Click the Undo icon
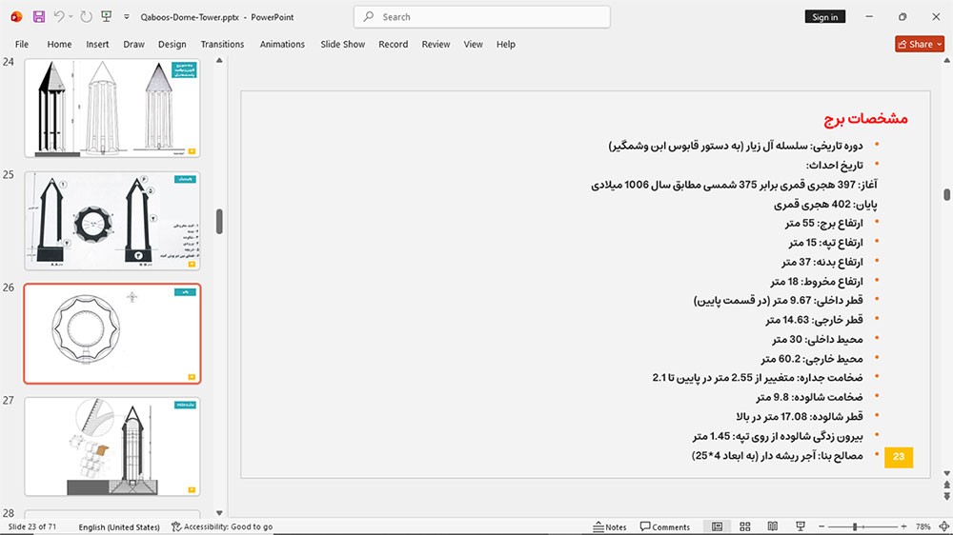Viewport: 953px width, 535px height. click(x=58, y=17)
